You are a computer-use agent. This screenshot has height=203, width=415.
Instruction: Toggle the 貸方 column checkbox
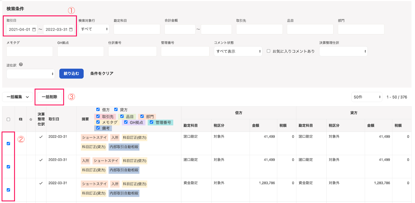116,109
